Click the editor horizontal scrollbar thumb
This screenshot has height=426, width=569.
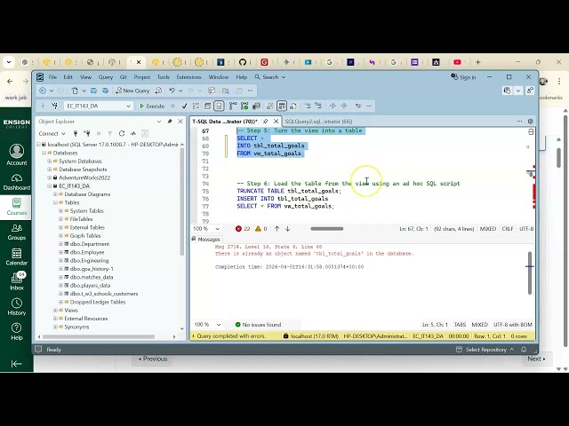(327, 229)
